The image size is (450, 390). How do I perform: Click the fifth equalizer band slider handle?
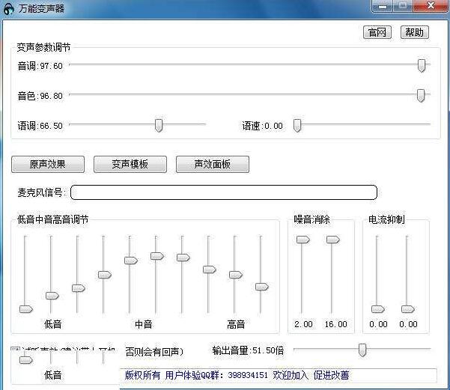[131, 260]
